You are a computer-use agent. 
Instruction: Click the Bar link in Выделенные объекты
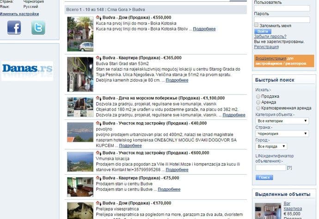tap(287, 203)
